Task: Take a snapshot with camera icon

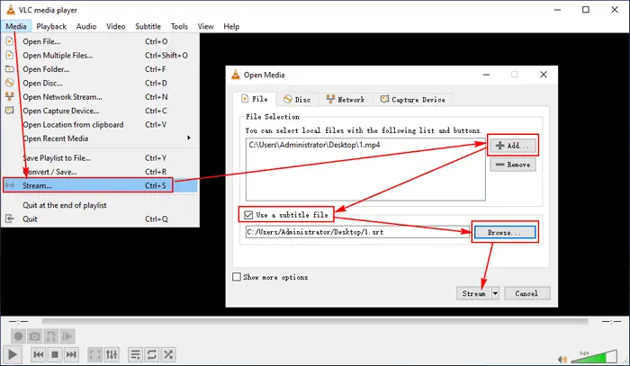Action: click(34, 336)
